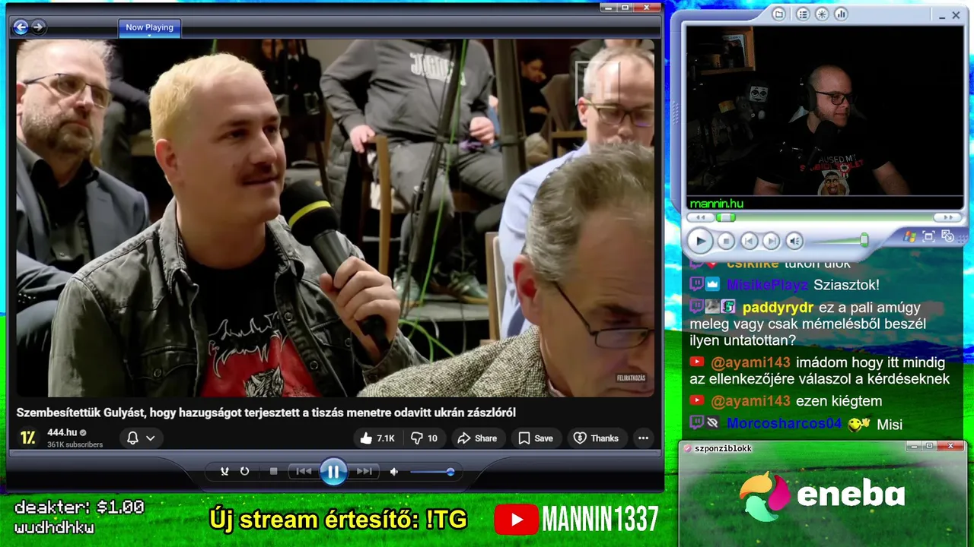Mute the mini player sound
Image resolution: width=974 pixels, height=547 pixels.
(794, 242)
